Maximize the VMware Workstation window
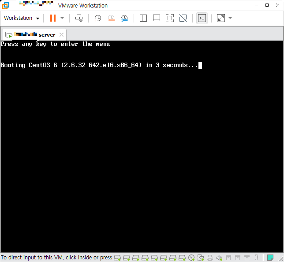Image resolution: width=284 pixels, height=262 pixels. 267,5
